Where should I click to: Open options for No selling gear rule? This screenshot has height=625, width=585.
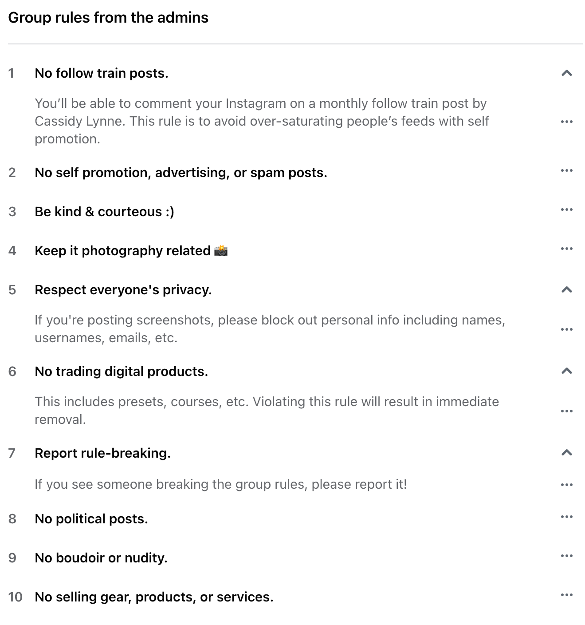coord(566,595)
